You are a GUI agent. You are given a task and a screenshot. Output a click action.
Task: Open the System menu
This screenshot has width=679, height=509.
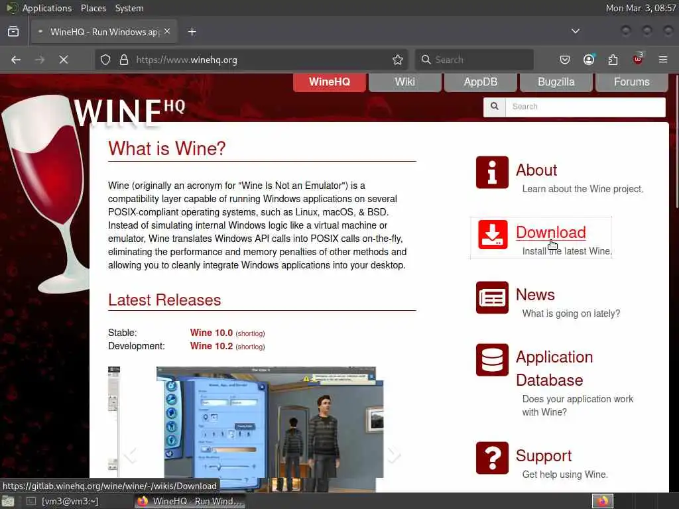(x=129, y=8)
